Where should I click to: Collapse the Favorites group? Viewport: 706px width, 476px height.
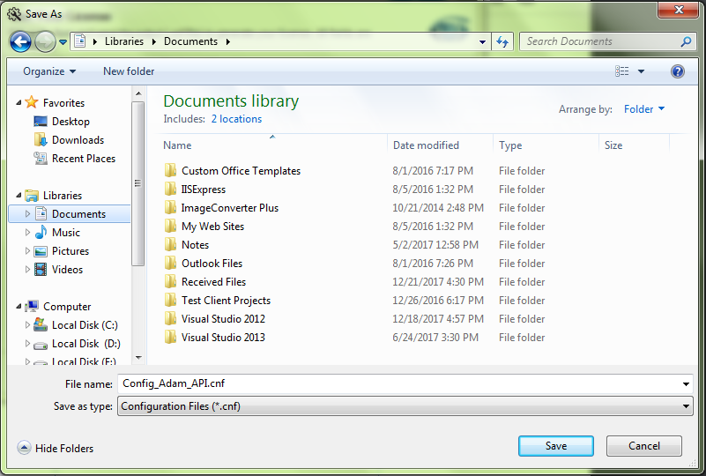click(x=19, y=102)
